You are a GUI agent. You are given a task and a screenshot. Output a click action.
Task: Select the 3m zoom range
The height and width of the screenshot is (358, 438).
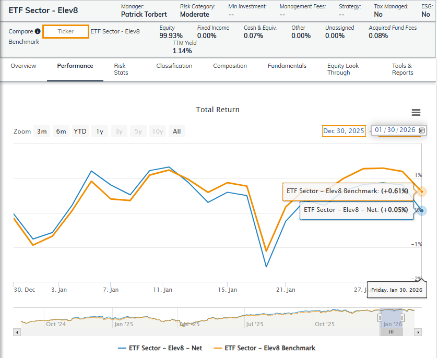42,132
